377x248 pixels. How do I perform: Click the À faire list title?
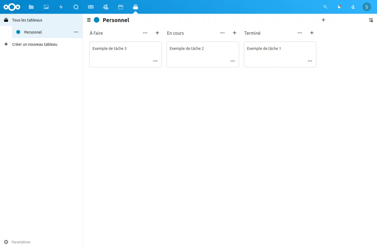coord(96,33)
